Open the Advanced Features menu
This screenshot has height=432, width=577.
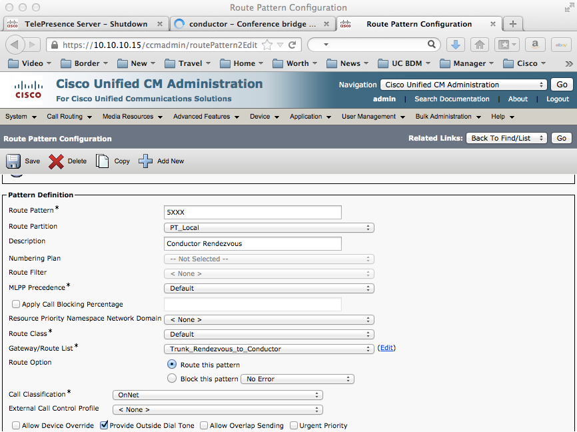click(x=206, y=117)
